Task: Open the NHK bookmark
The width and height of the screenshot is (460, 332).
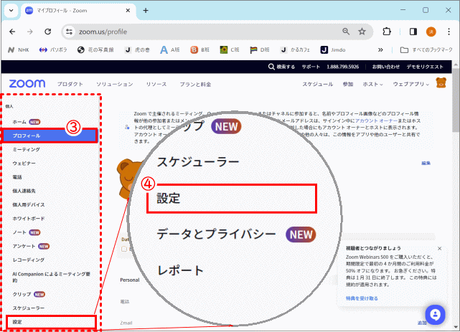Action: 19,49
